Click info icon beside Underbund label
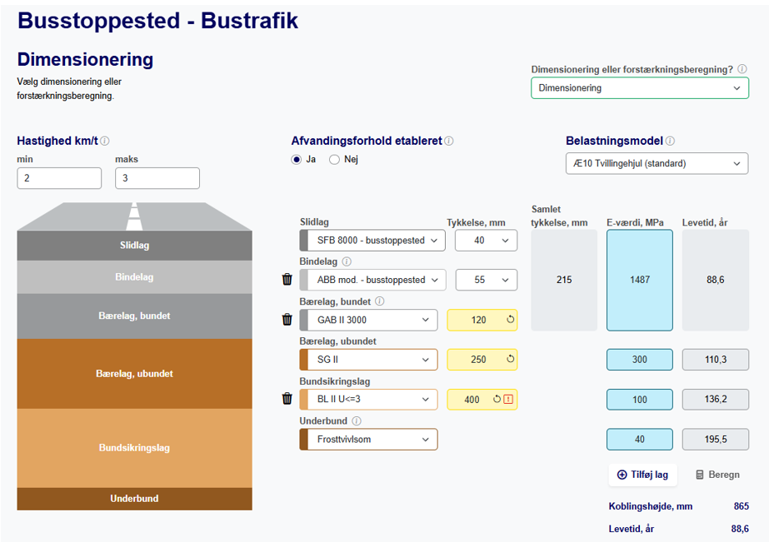This screenshot has width=774, height=547. (x=357, y=421)
